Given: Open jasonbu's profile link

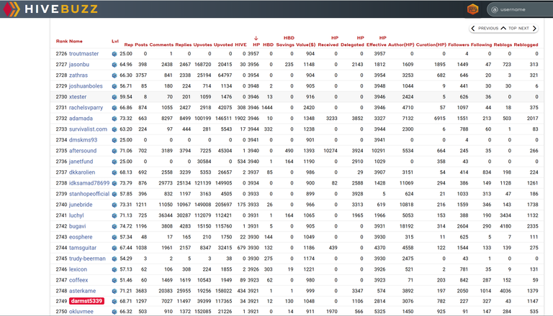Looking at the screenshot, I should 79,65.
